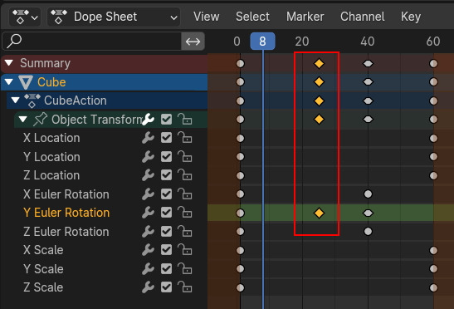Lock the Z Location channel
This screenshot has width=454, height=309.
point(185,175)
